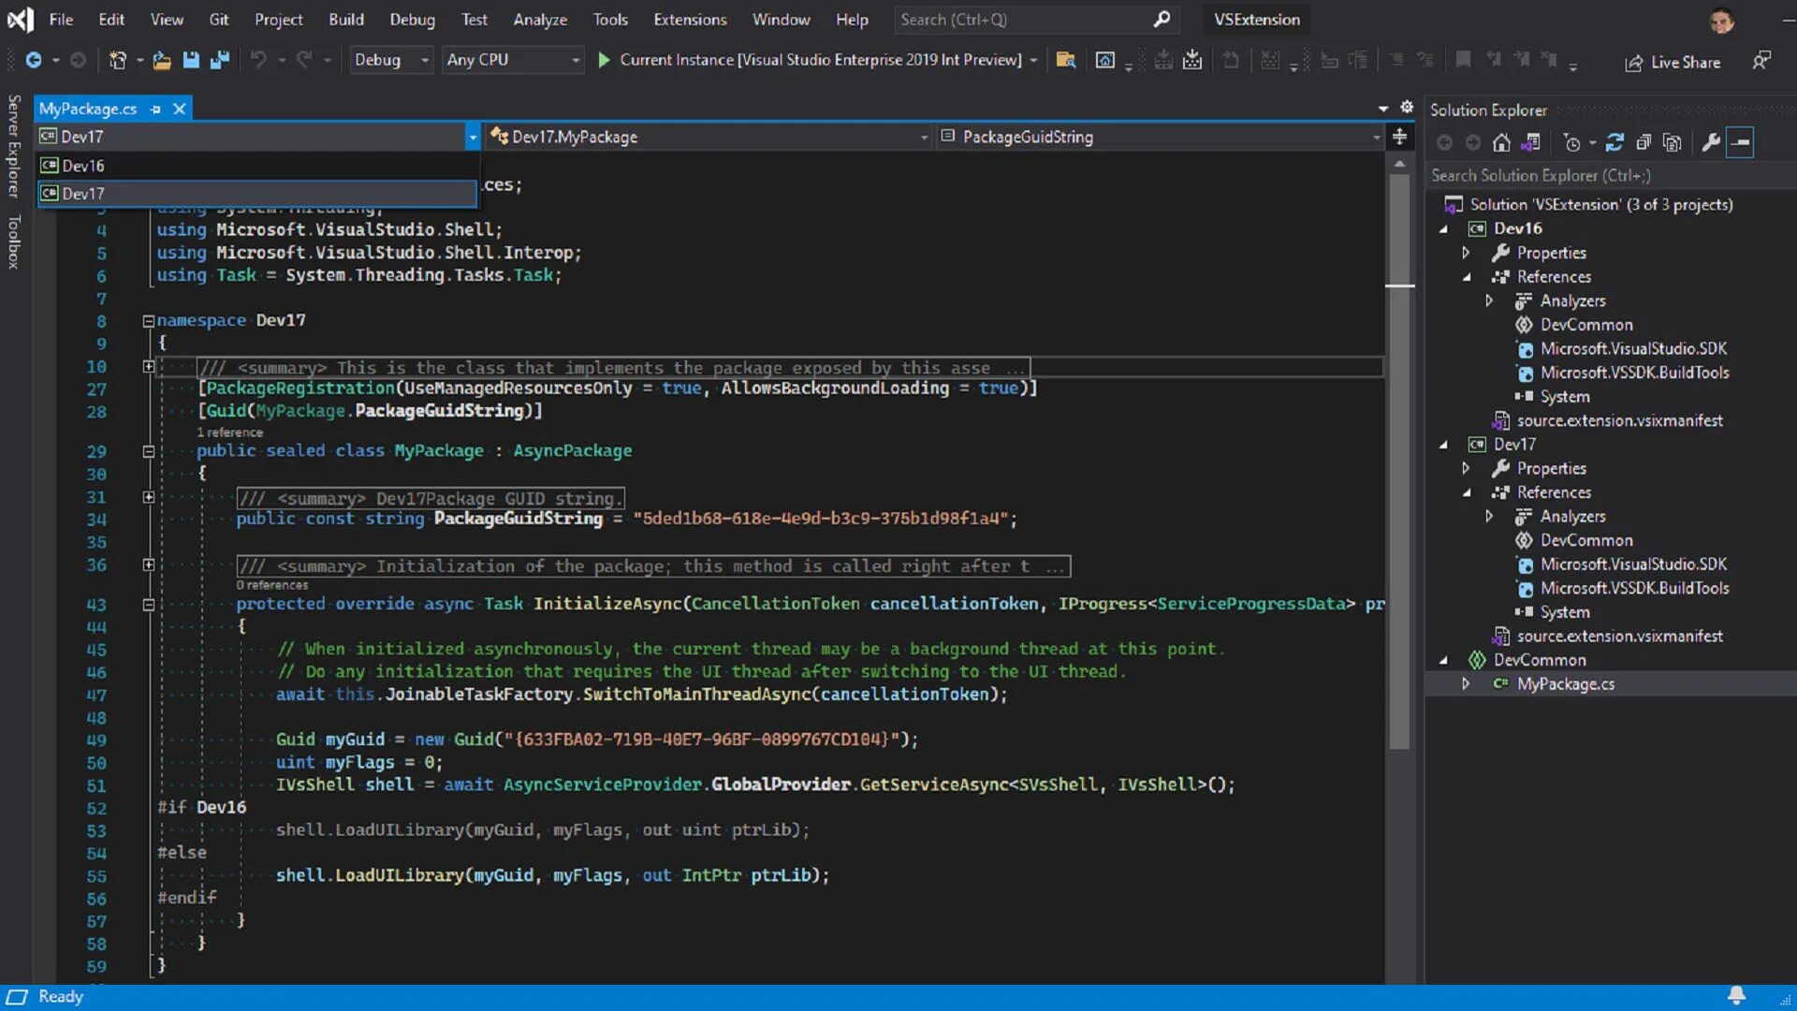Click the Solution Explorer Home icon
This screenshot has width=1797, height=1011.
coord(1501,142)
